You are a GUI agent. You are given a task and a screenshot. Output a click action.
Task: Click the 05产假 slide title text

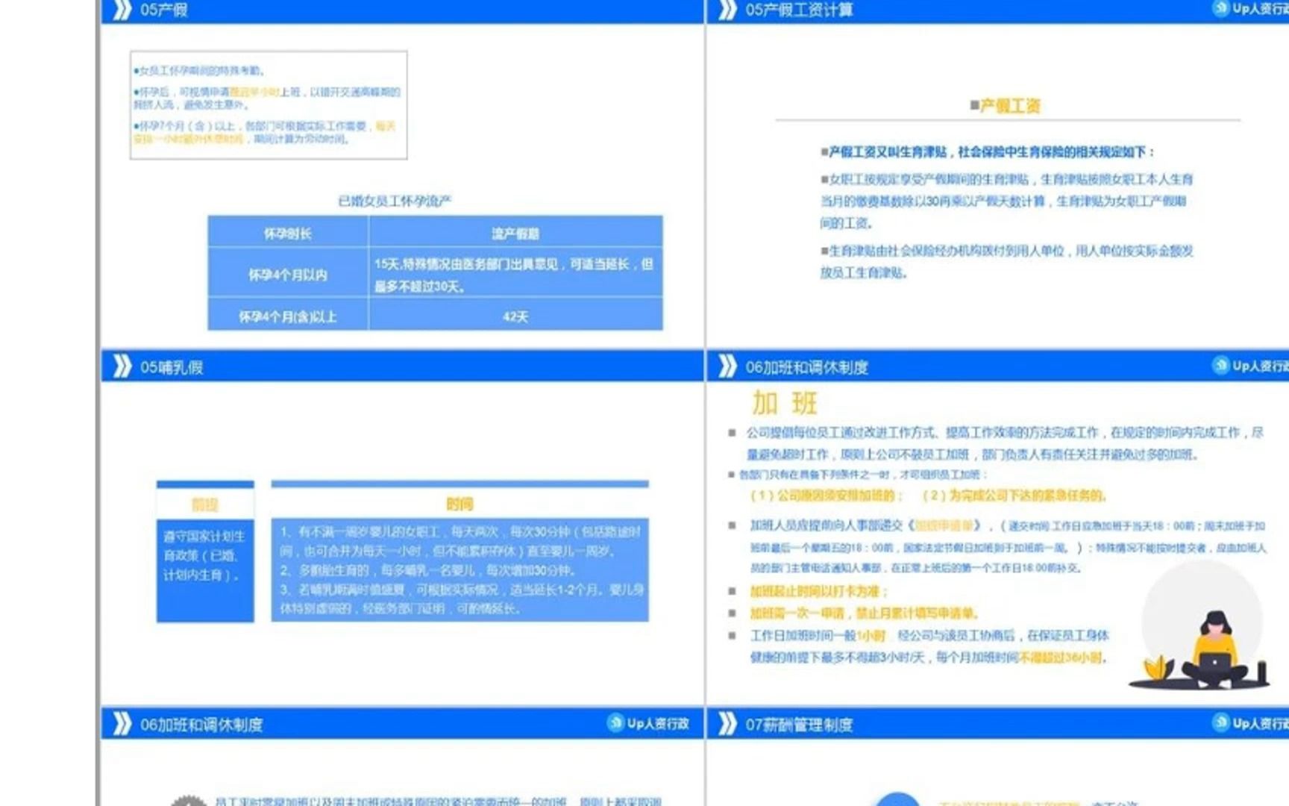point(163,10)
